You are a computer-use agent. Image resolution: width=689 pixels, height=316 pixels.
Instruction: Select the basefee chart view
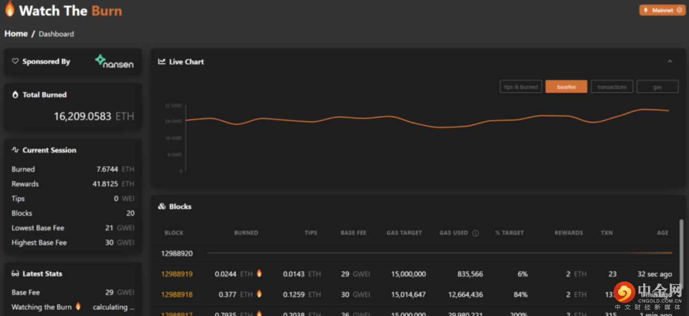pos(567,87)
